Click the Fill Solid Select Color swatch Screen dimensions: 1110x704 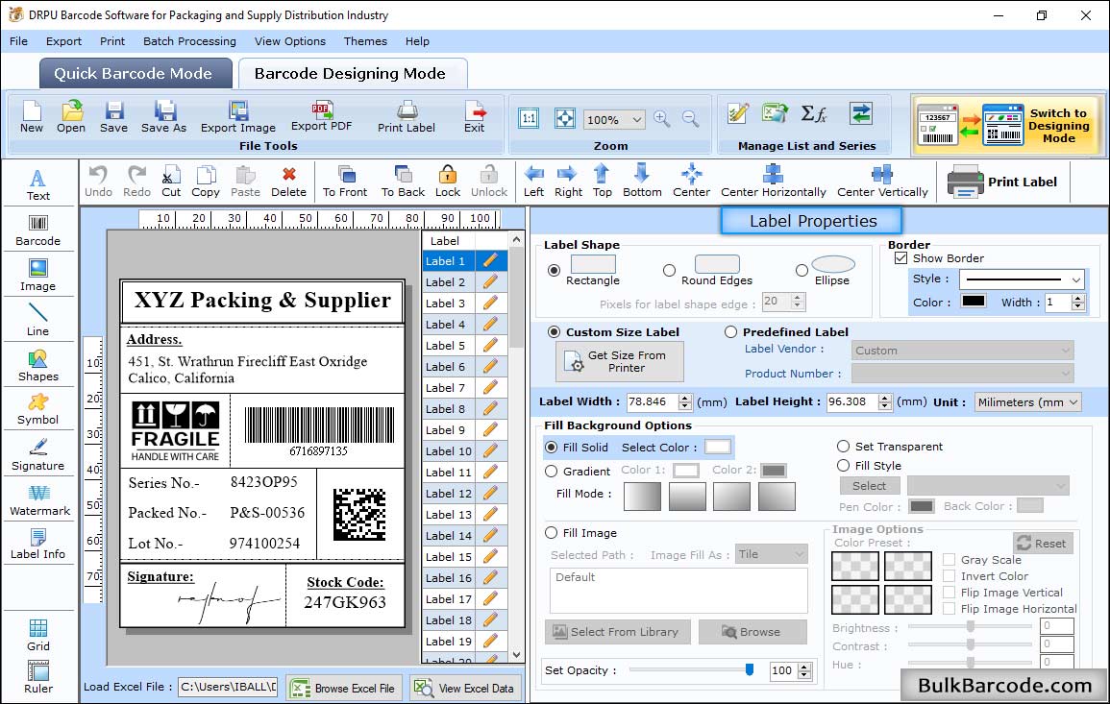(717, 448)
